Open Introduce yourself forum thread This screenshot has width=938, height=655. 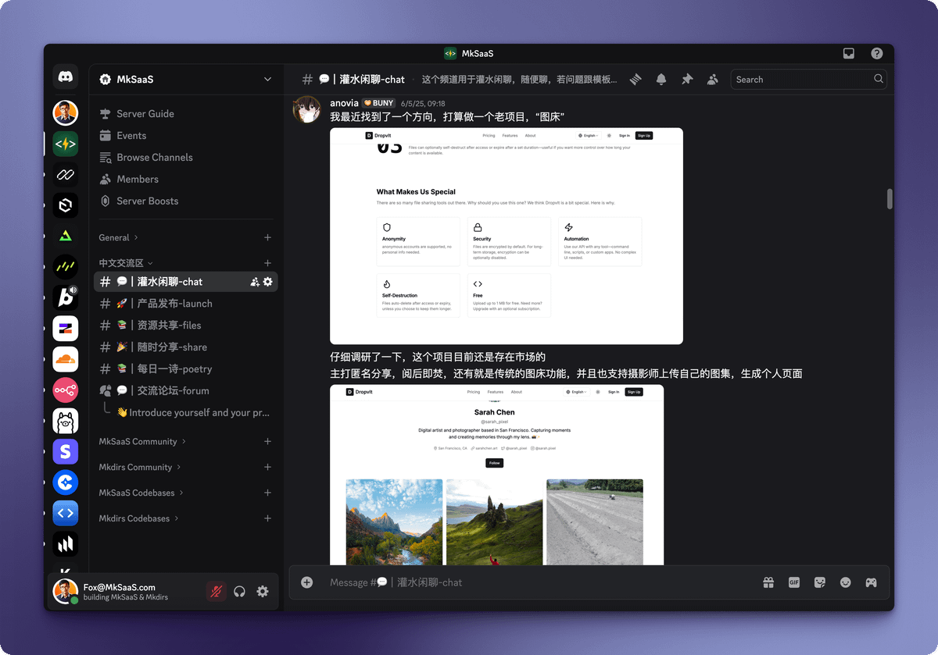point(194,412)
